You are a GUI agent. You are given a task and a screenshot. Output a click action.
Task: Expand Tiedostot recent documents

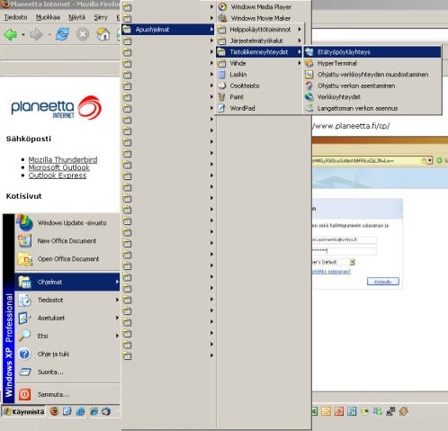pyautogui.click(x=67, y=300)
